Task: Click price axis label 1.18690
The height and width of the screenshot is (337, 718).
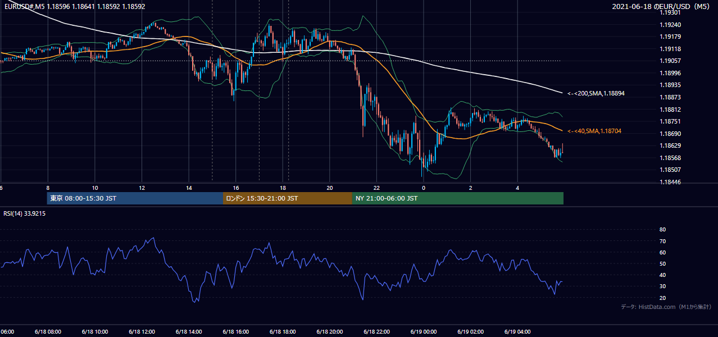Action: pyautogui.click(x=670, y=134)
